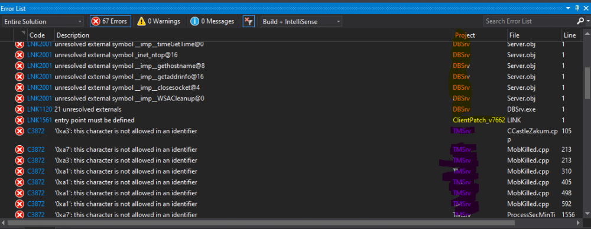Toggle the 67 Errors filter
Image resolution: width=591 pixels, height=229 pixels.
tap(111, 21)
